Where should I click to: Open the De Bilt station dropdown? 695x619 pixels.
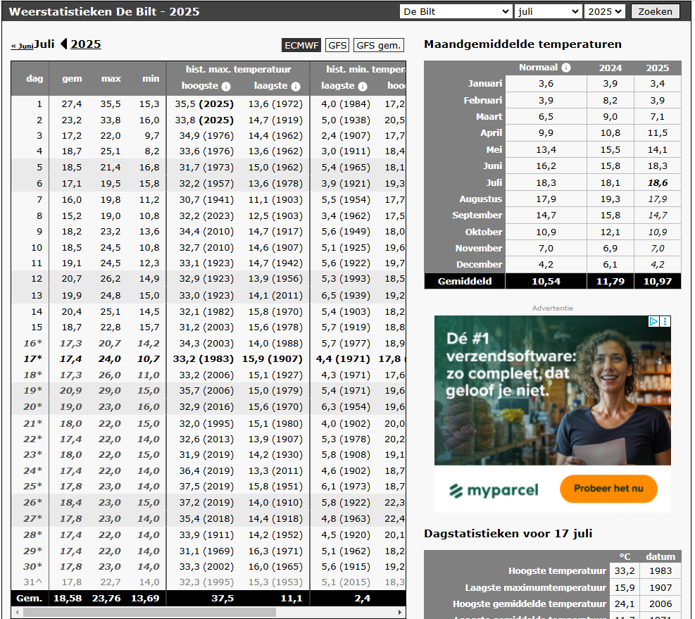tap(456, 11)
